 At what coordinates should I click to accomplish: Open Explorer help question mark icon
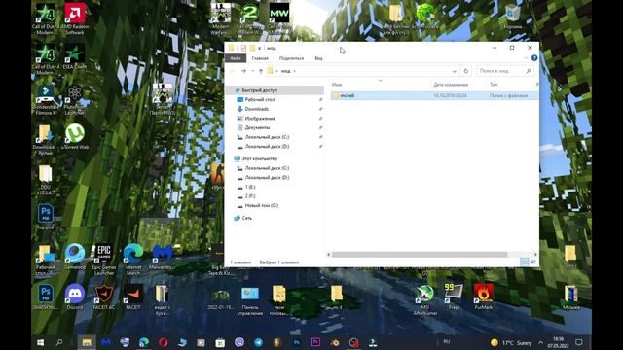point(534,58)
